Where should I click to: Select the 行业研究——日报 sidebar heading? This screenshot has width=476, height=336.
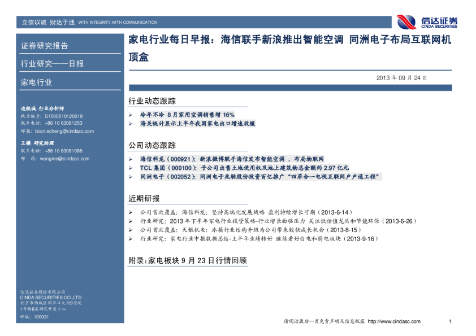pyautogui.click(x=52, y=64)
